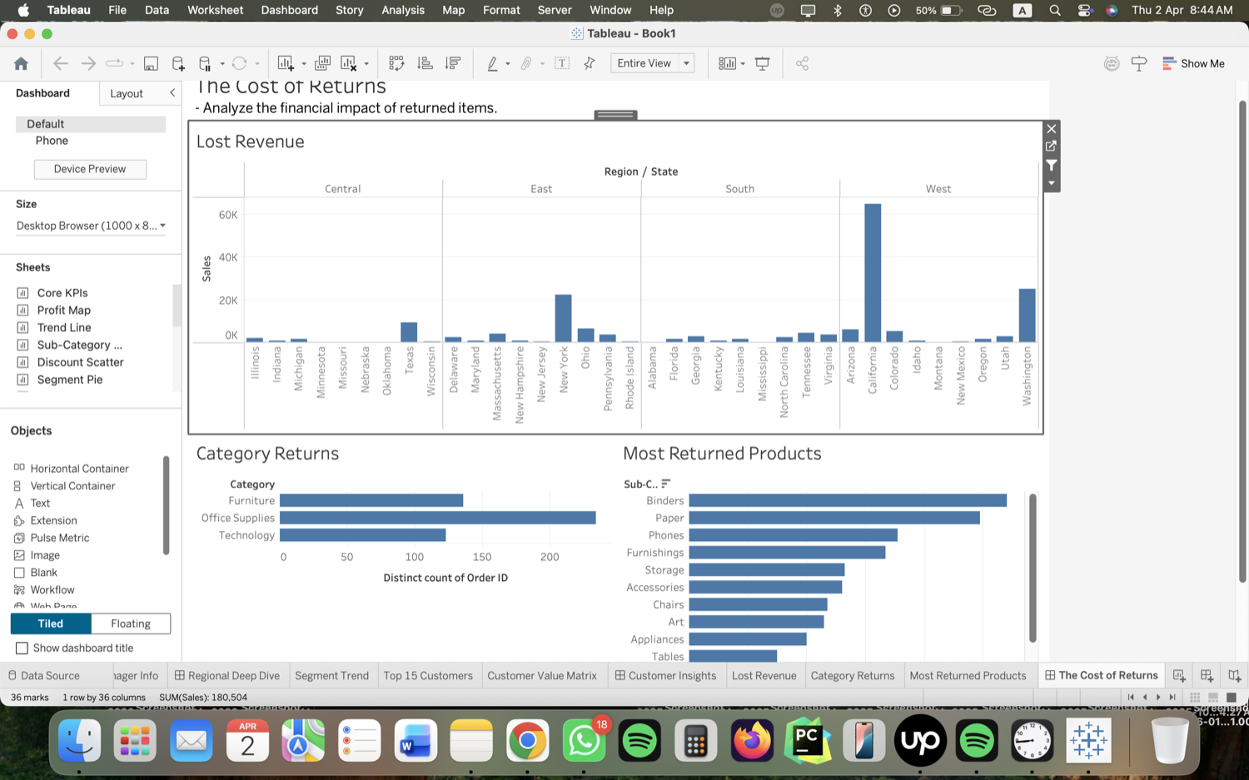Expand the clear sheet dropdown arrow

[366, 64]
